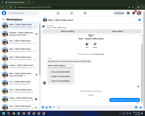Open Dukes - 3 Beds 2 Baths House chat
Image resolution: width=145 pixels, height=116 pixels.
click(x=19, y=99)
